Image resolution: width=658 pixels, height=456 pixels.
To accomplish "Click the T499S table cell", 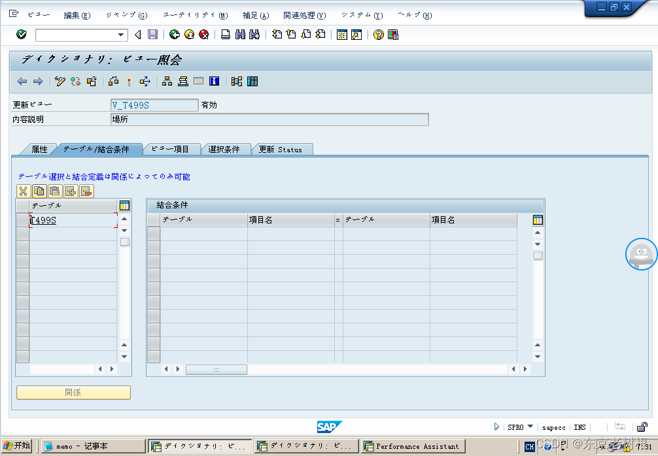I will pyautogui.click(x=73, y=220).
